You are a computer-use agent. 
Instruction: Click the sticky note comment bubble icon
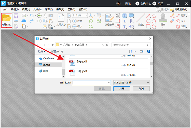pos(131,16)
